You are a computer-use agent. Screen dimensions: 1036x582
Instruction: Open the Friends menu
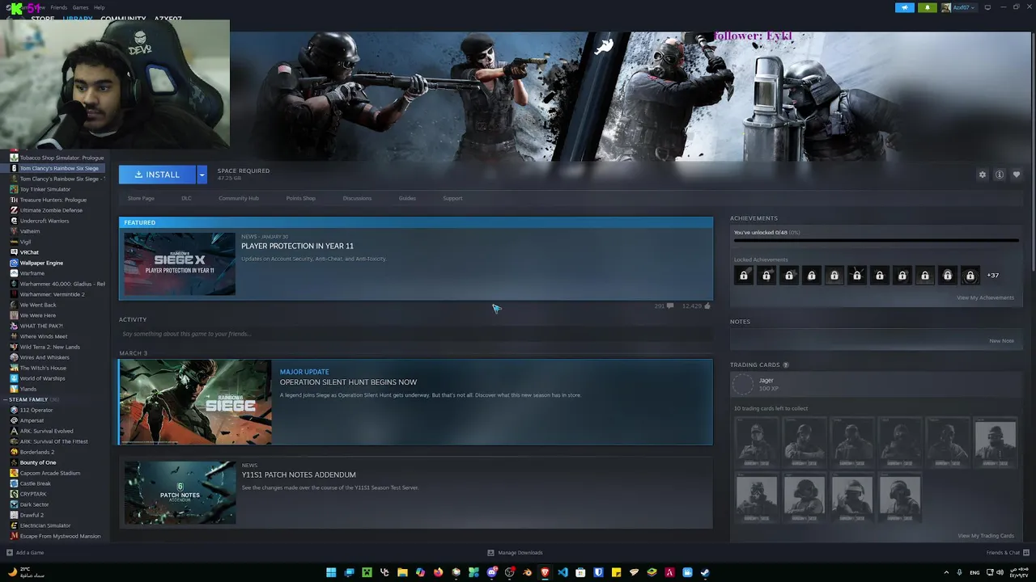coord(59,7)
